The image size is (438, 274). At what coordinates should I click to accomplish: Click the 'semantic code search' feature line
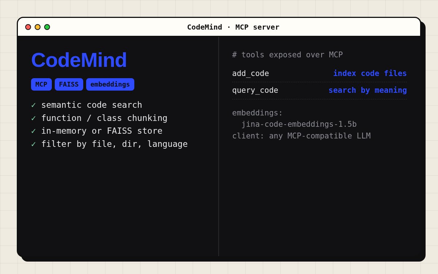tap(92, 105)
